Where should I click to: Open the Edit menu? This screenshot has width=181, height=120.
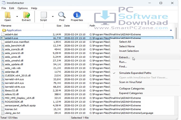(x=12, y=8)
